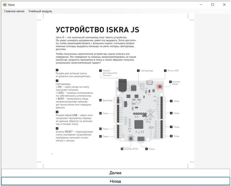Open the Главное меню menu

pos(14,11)
